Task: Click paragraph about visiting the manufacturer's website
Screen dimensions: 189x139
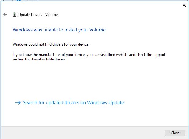Action: point(89,57)
